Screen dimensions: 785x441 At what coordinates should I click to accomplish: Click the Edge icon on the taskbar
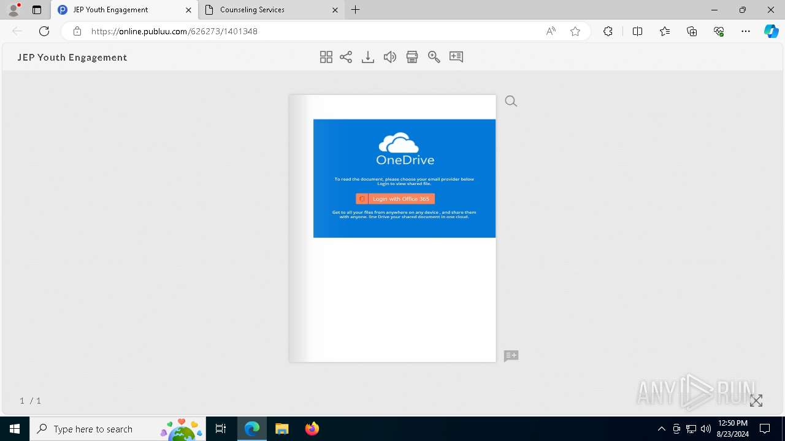pyautogui.click(x=252, y=429)
